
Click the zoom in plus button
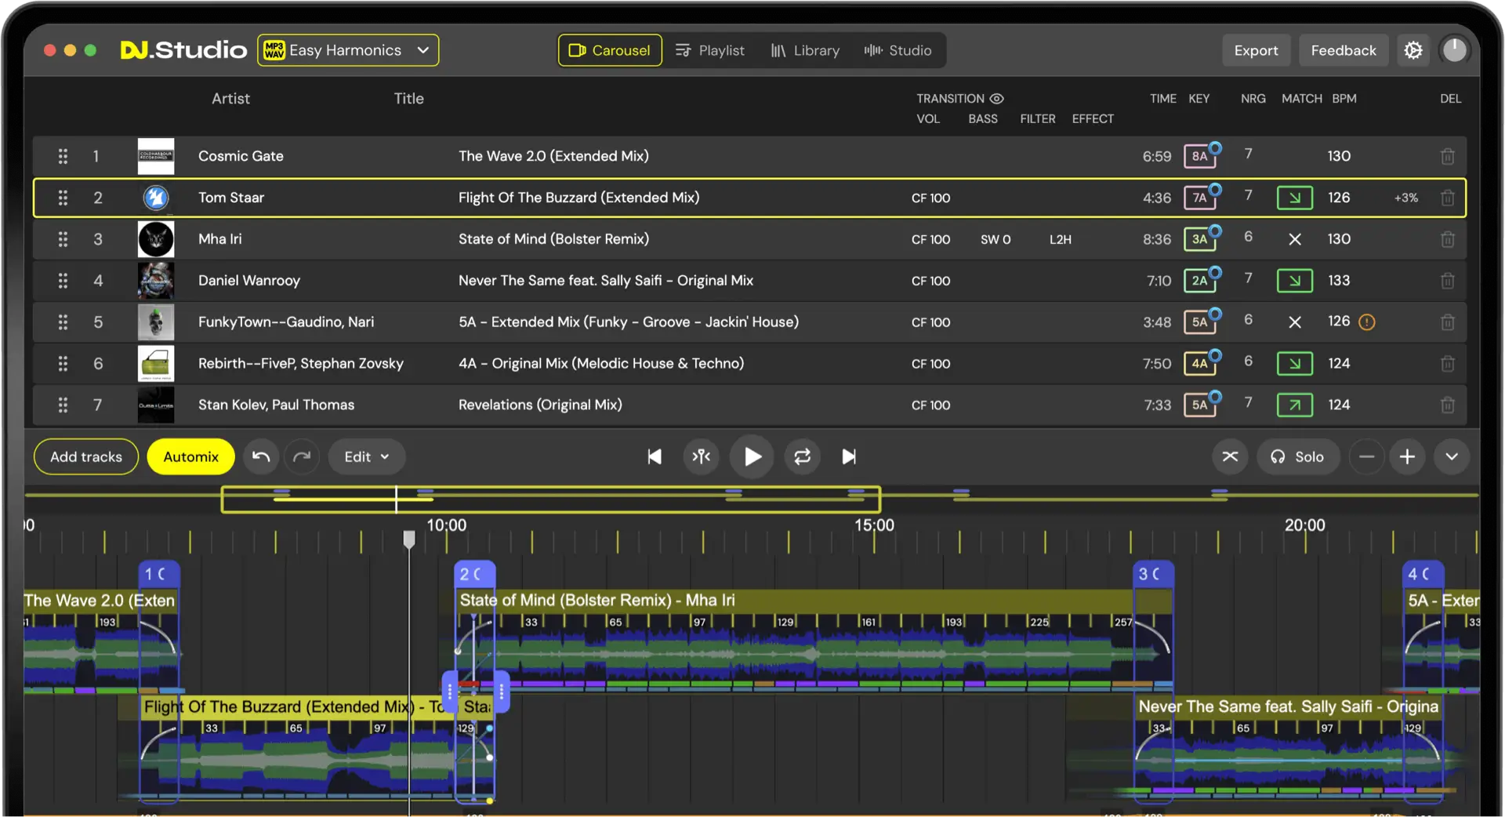1407,457
